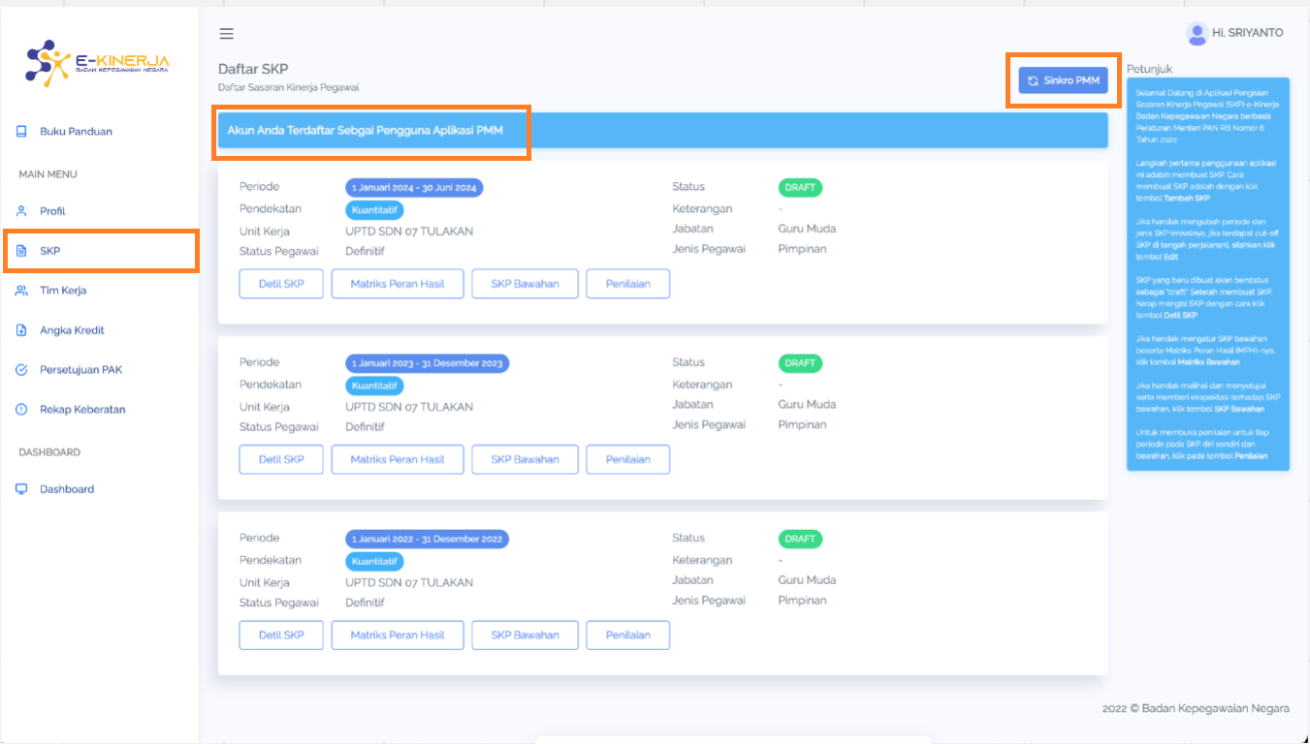Click the DRAFT status of 2023 SKP
Viewport: 1310px width, 744px height.
tap(800, 363)
